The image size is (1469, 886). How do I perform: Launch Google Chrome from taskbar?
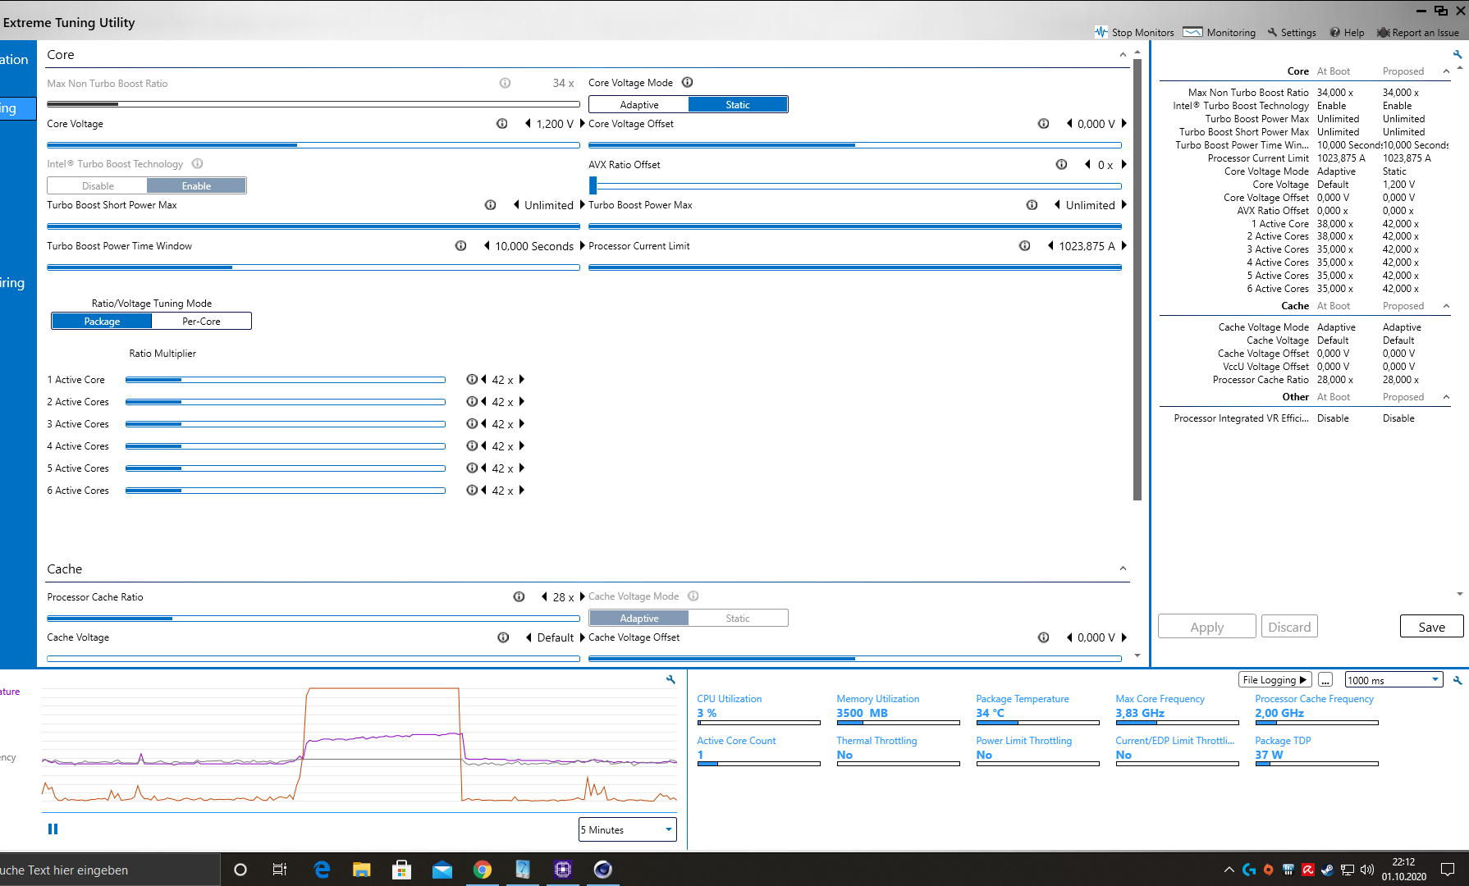(x=483, y=870)
